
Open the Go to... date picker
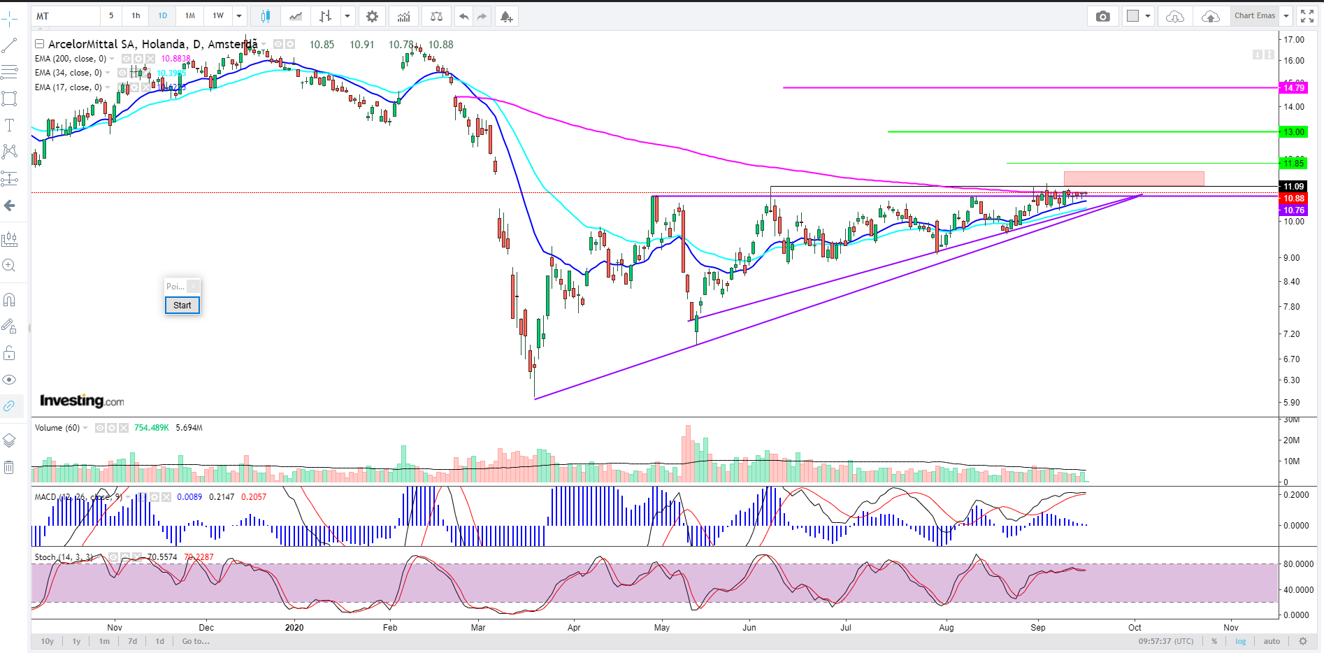point(196,641)
